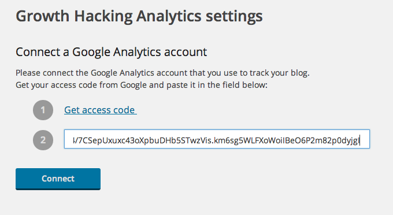Click the 'Get your access code from Google' line

tap(142, 85)
